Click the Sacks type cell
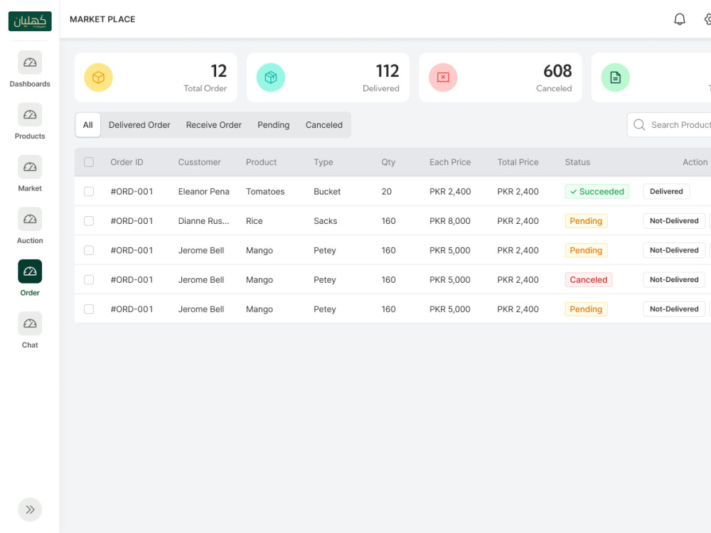Image resolution: width=711 pixels, height=533 pixels. coord(325,221)
